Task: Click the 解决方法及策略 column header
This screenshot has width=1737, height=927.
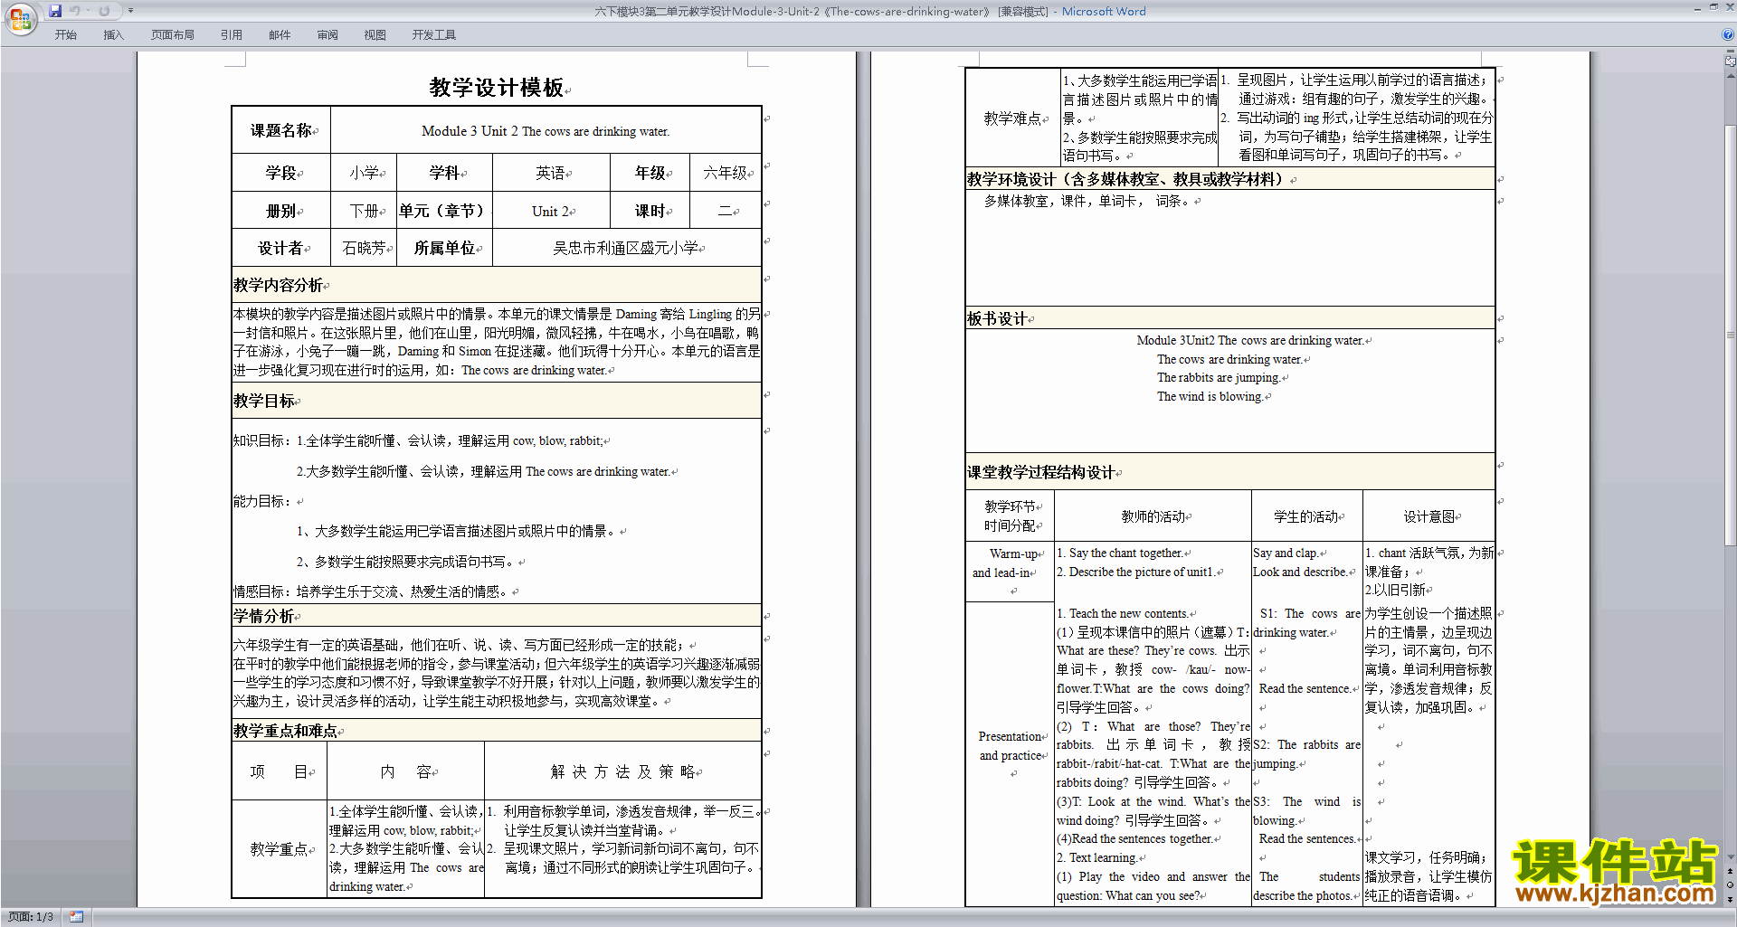Action: pyautogui.click(x=623, y=771)
